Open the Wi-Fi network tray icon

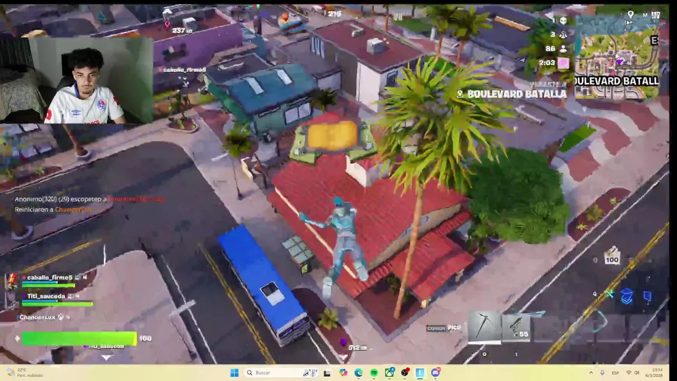coord(629,373)
